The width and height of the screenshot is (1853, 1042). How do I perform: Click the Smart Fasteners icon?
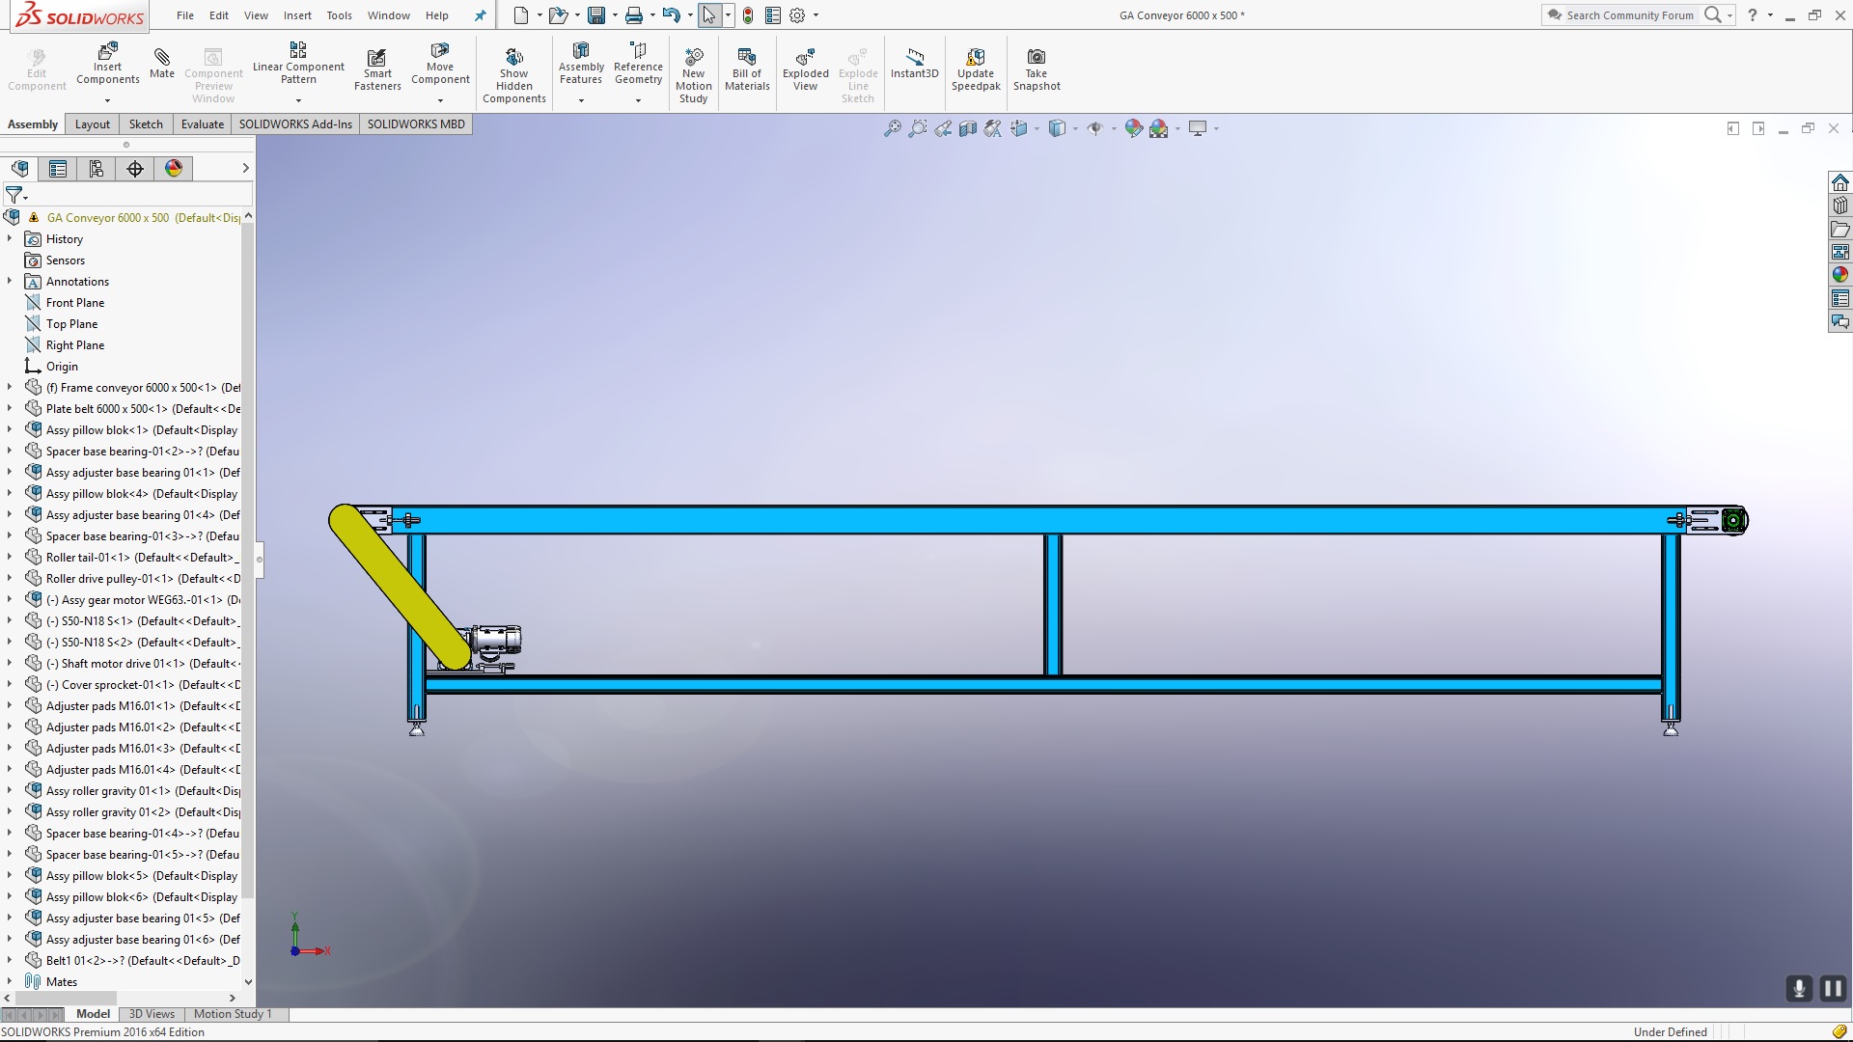pos(377,69)
